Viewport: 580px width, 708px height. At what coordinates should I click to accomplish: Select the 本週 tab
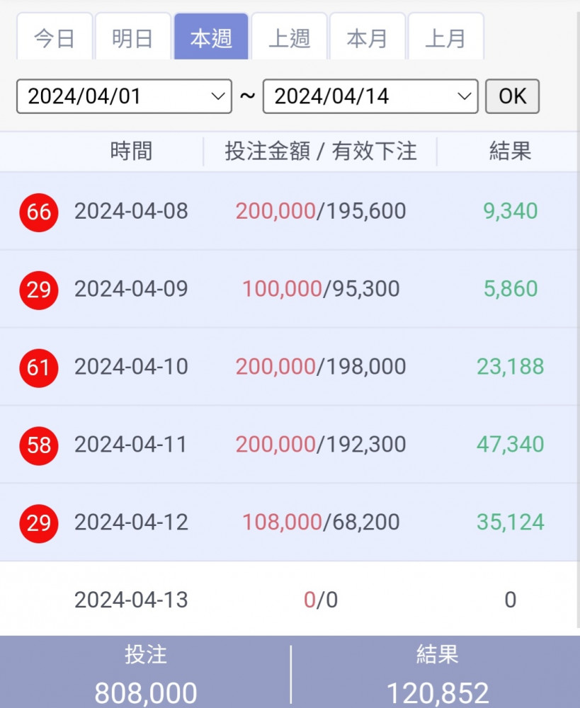(x=211, y=37)
